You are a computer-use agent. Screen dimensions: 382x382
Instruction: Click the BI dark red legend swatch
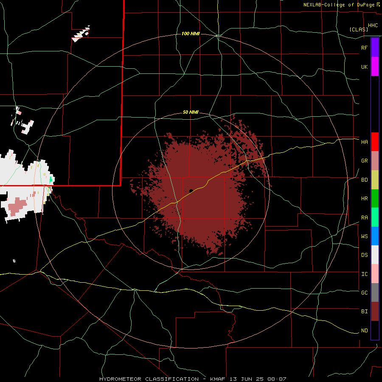coord(375,312)
